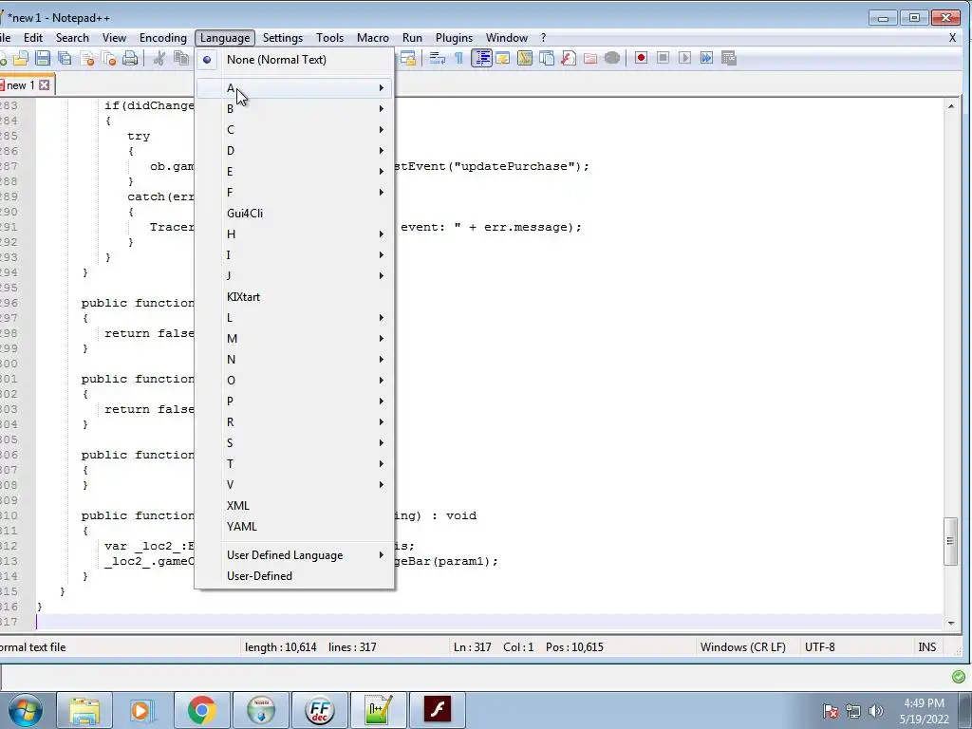Open Google Chrome from the taskbar

click(x=202, y=710)
